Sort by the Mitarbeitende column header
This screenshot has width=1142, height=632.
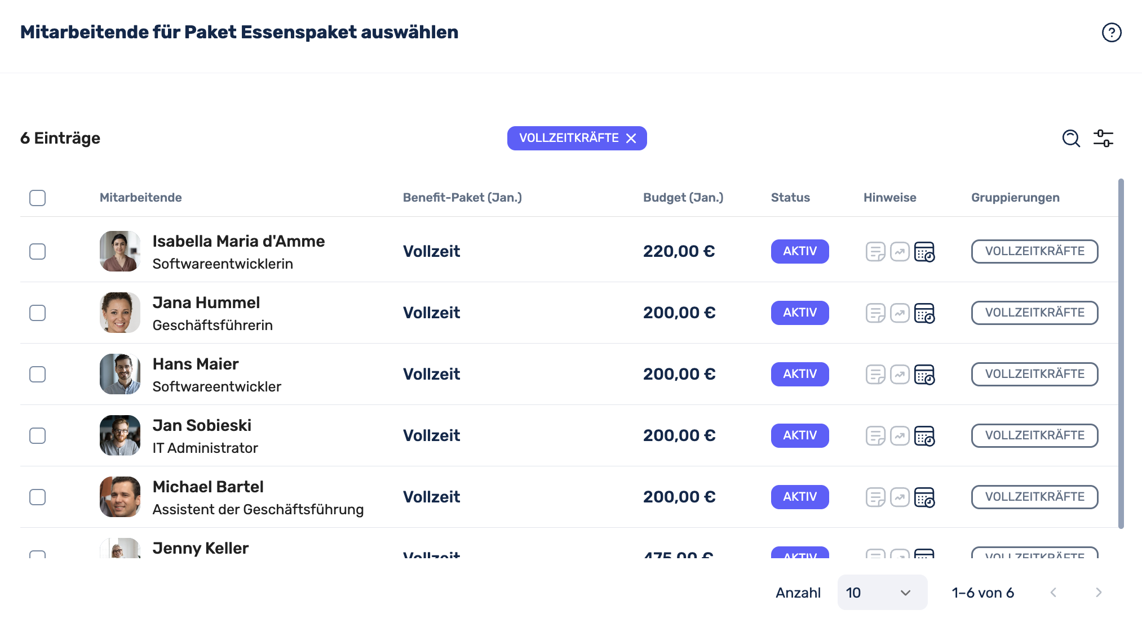tap(140, 198)
